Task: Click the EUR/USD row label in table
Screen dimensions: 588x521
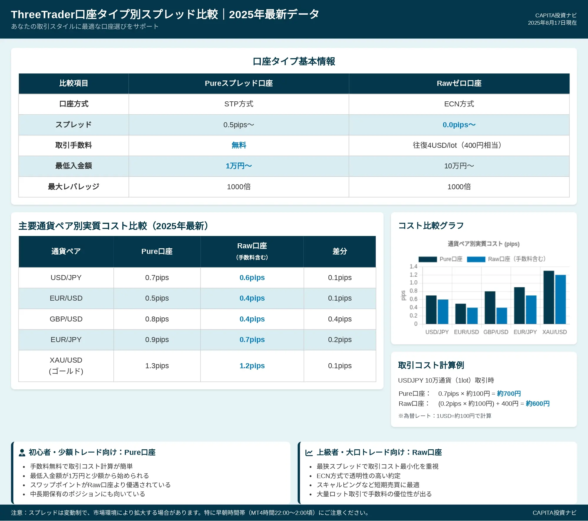Action: point(66,298)
